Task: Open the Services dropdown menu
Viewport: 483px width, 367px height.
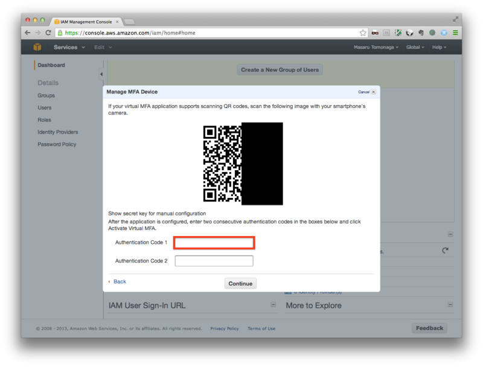Action: point(69,47)
